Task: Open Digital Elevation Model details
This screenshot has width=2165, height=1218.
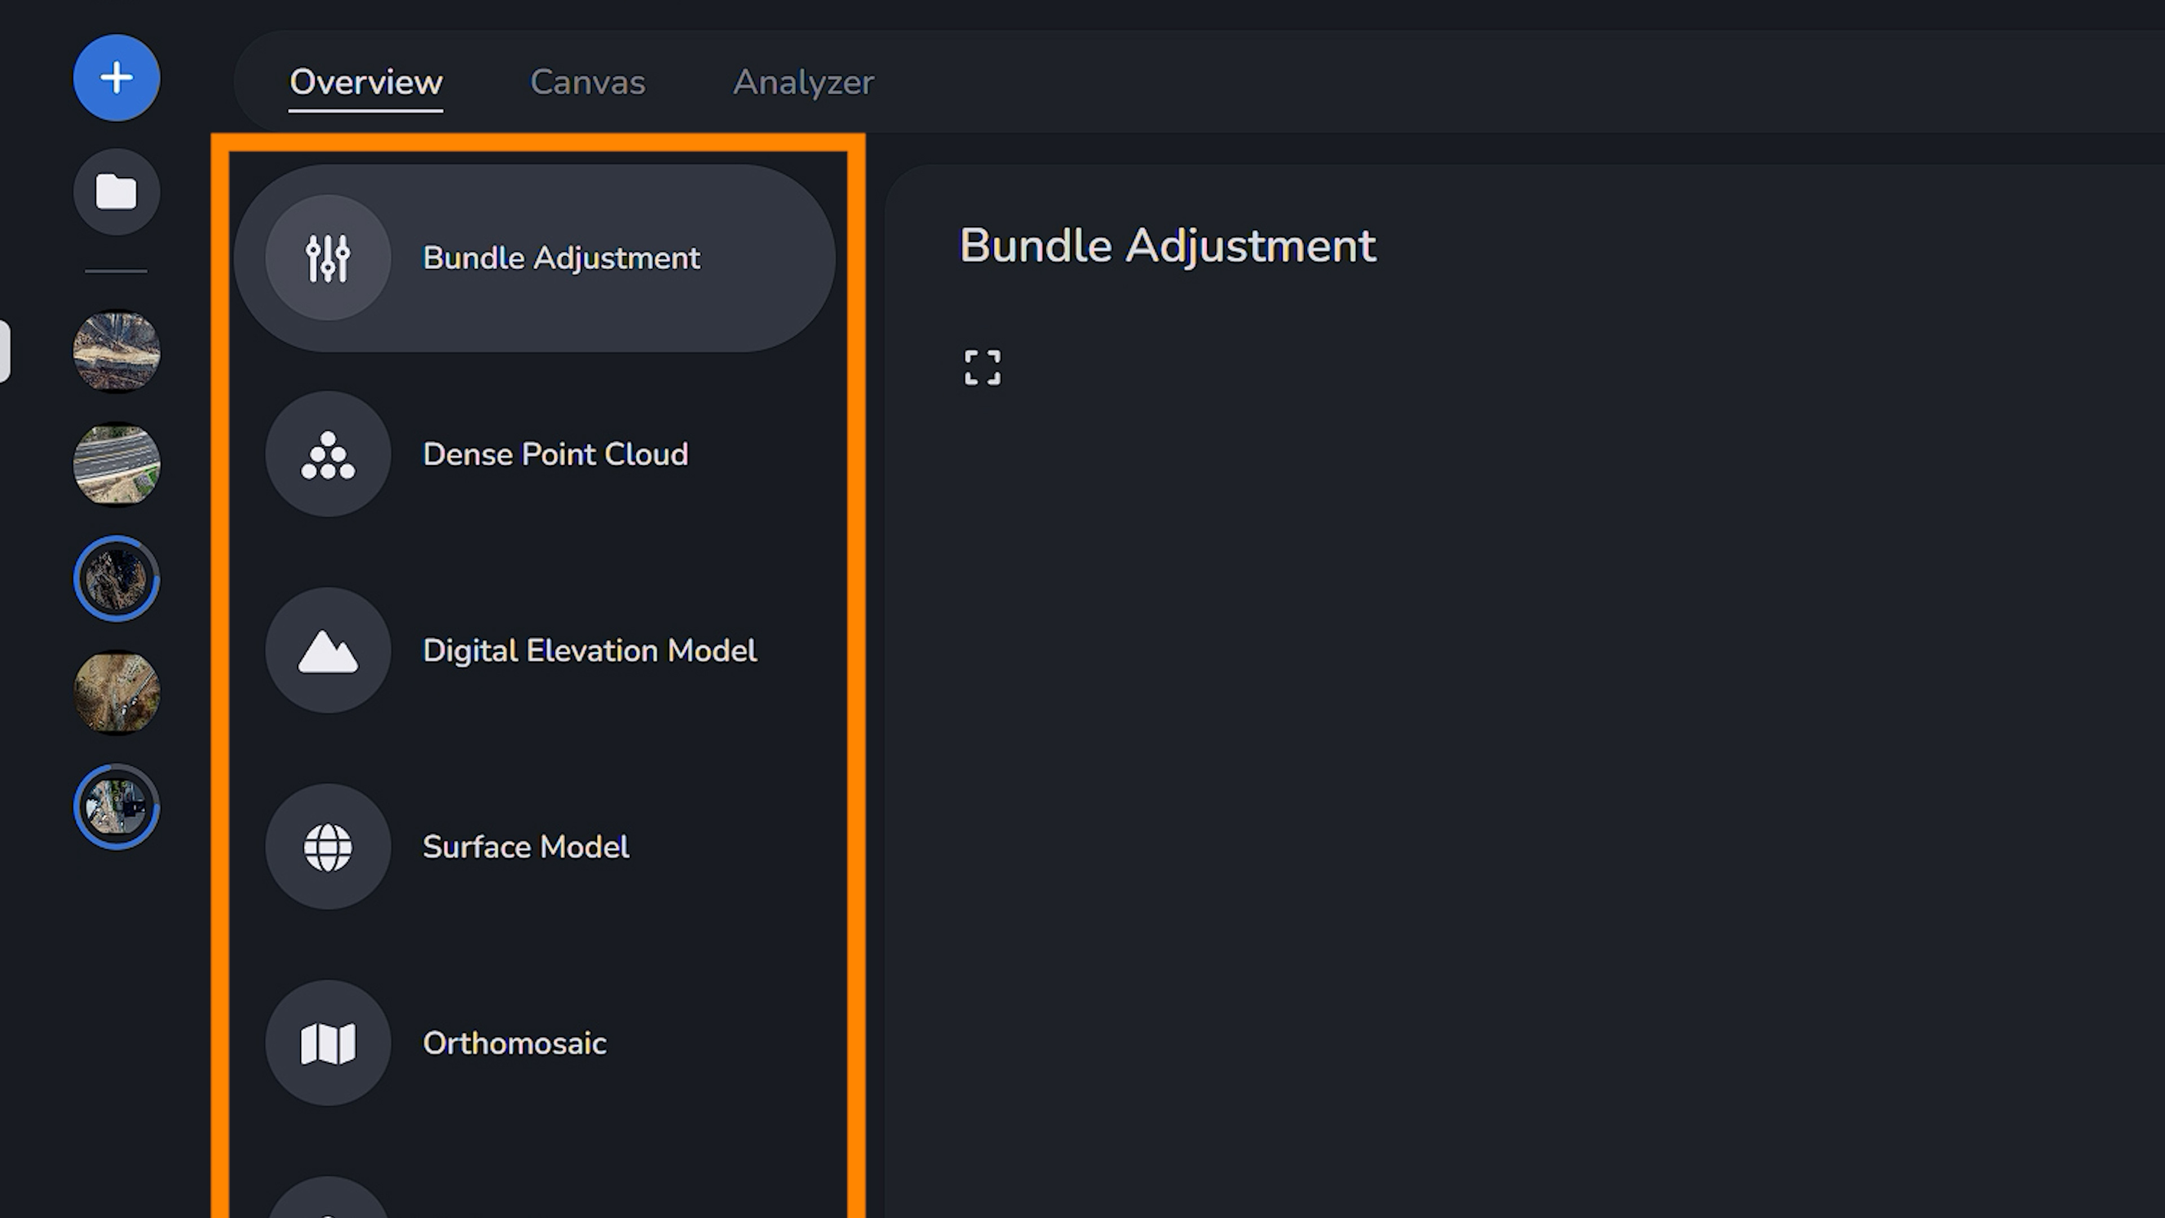Action: 589,650
